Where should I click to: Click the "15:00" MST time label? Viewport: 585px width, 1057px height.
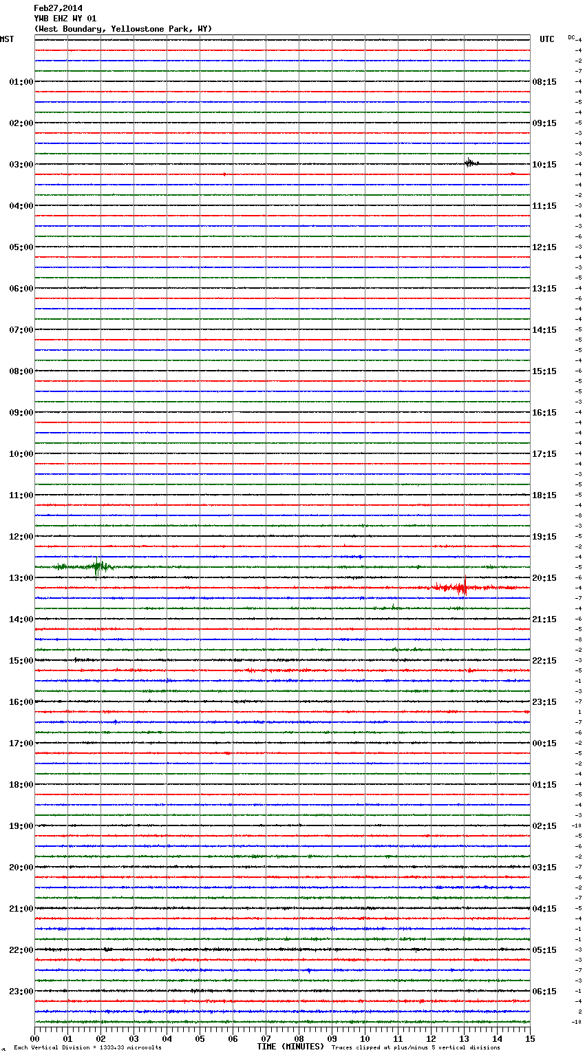[x=21, y=661]
